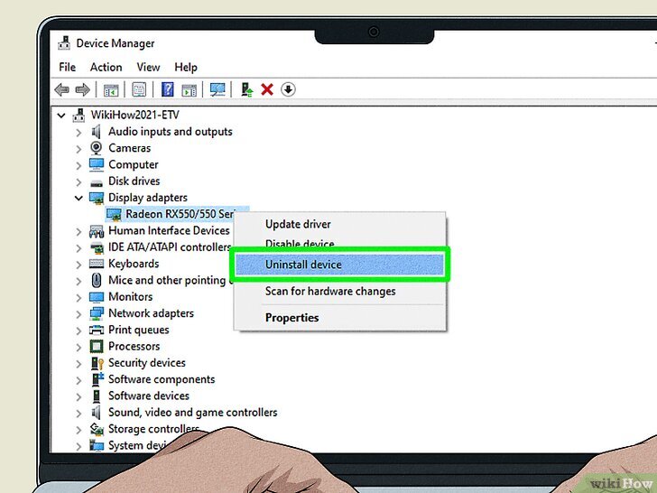
Task: Click the chip icon next to Processors
Action: click(97, 347)
